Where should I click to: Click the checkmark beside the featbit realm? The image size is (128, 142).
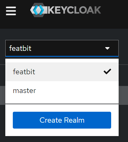107,71
